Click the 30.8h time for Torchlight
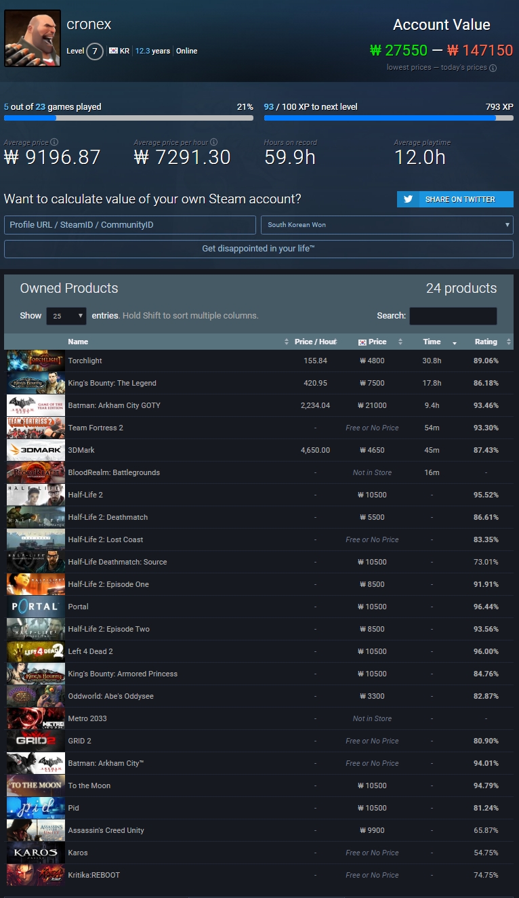The image size is (519, 898). (x=432, y=361)
